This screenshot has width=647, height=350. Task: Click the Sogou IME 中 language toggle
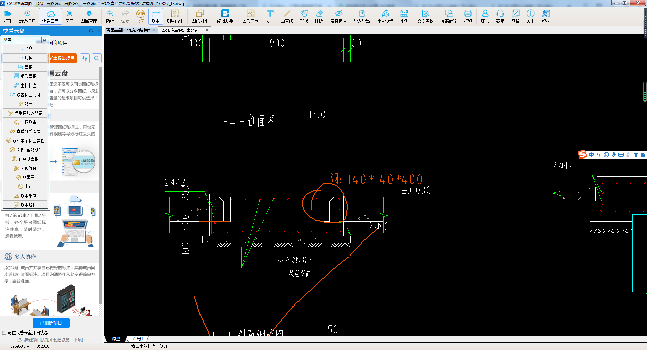click(x=591, y=155)
